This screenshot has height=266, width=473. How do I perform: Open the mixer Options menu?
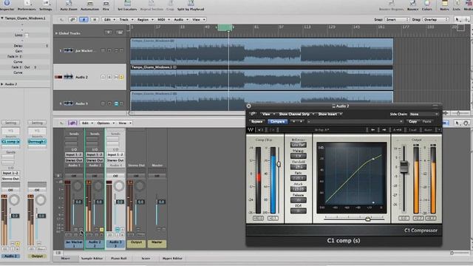105,123
